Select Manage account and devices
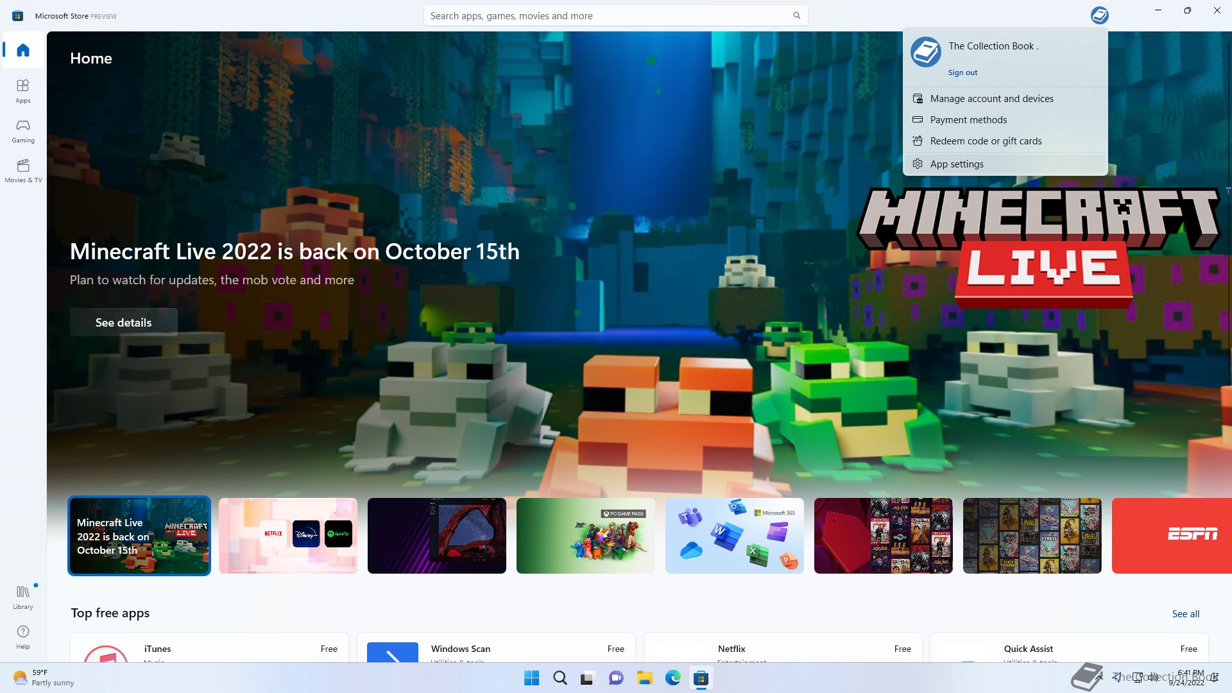This screenshot has height=693, width=1232. 1005,99
